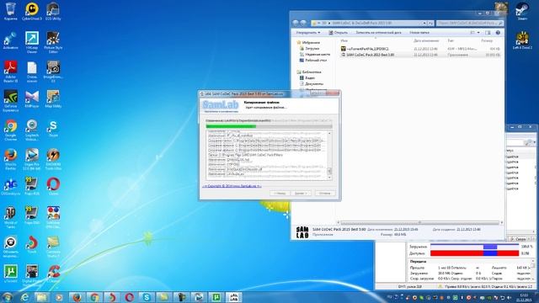
Task: Open the DAEMON Tools Ultra desktop shortcut
Action: click(x=53, y=159)
